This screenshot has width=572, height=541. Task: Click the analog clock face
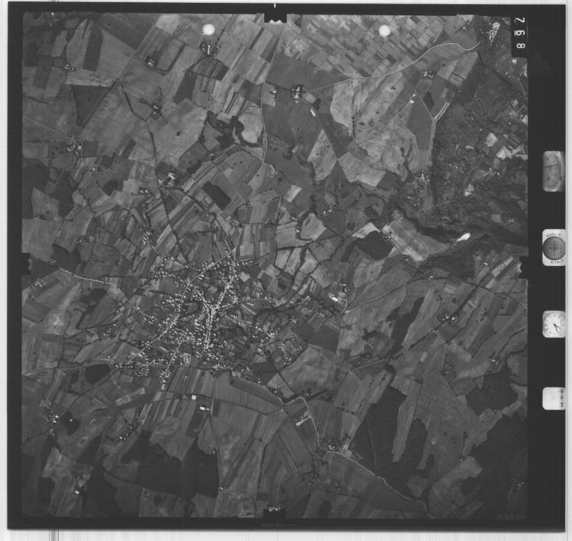click(x=554, y=324)
